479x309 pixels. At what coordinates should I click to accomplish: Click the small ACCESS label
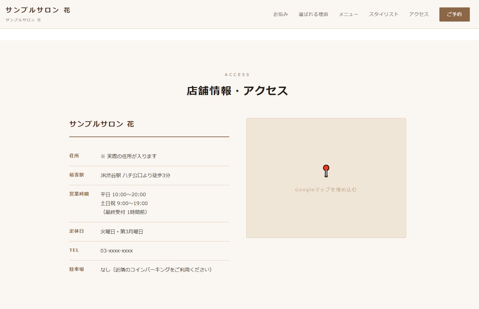pyautogui.click(x=238, y=75)
